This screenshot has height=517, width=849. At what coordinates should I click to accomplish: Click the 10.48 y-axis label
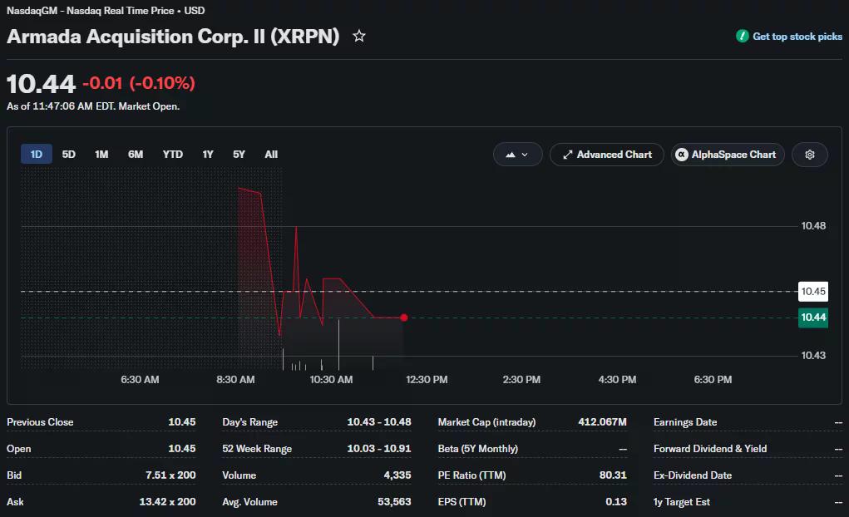[x=813, y=226]
